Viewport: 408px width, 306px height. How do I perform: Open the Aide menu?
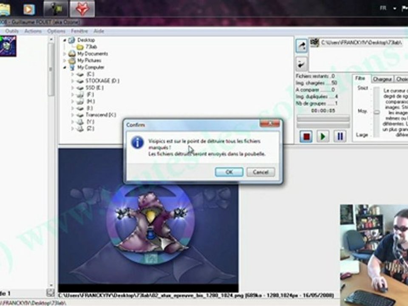(99, 31)
